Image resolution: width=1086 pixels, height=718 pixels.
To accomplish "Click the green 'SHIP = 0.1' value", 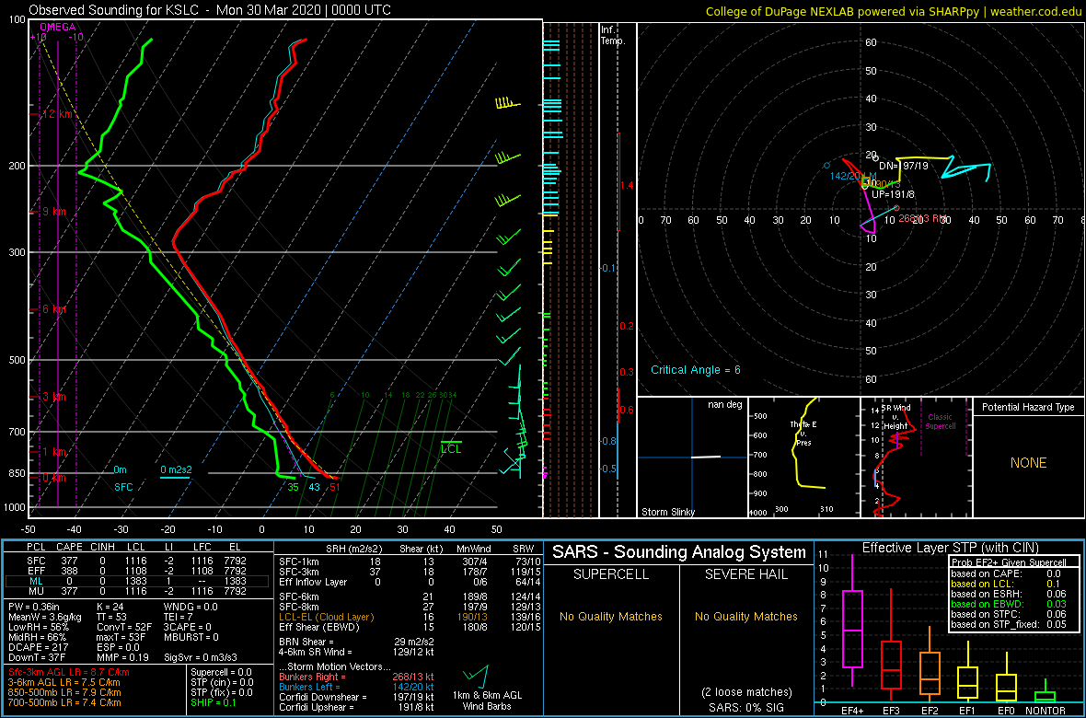I will 215,703.
